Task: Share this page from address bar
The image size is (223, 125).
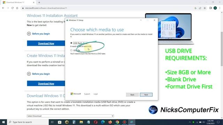Action: pos(200,8)
